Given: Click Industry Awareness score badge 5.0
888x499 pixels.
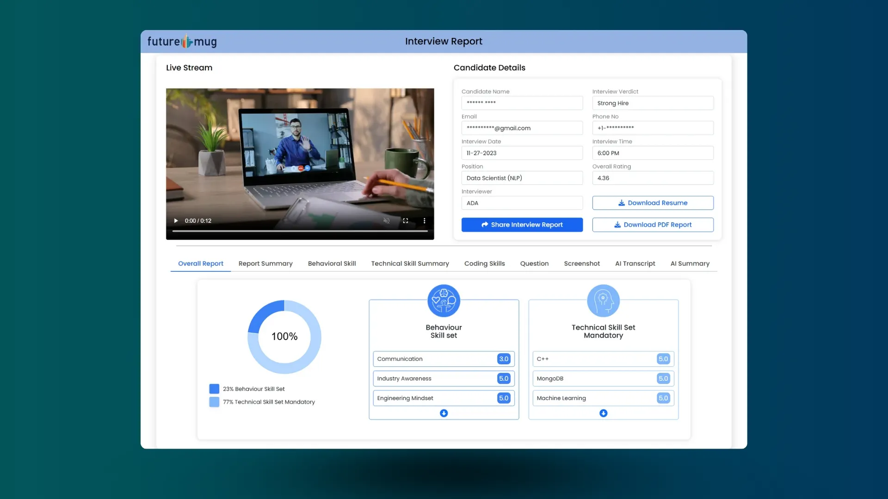Looking at the screenshot, I should (504, 378).
